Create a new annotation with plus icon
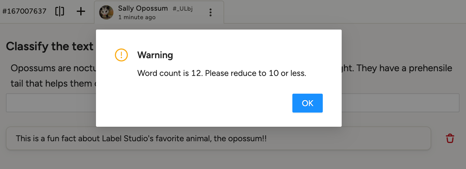 pyautogui.click(x=81, y=12)
